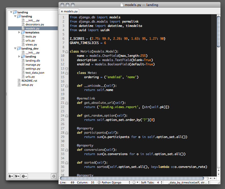Open views.py file
225x189 pixels.
[x=31, y=44]
